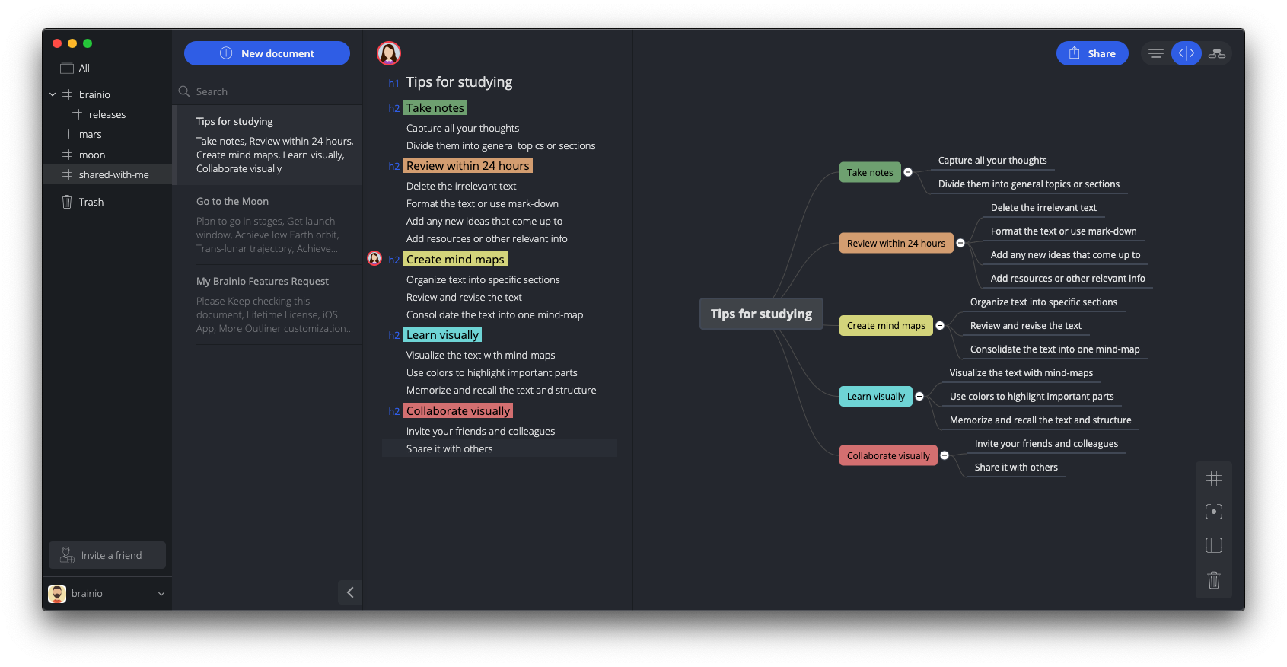Collapse the Learn visually mind-map branch
The image size is (1287, 667).
(x=919, y=396)
